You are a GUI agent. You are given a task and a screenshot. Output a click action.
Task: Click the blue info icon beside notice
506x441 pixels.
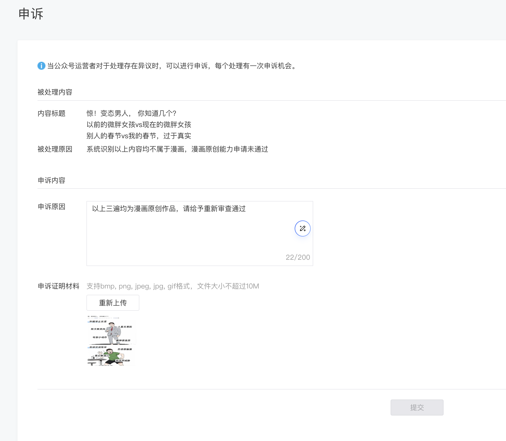click(x=41, y=66)
